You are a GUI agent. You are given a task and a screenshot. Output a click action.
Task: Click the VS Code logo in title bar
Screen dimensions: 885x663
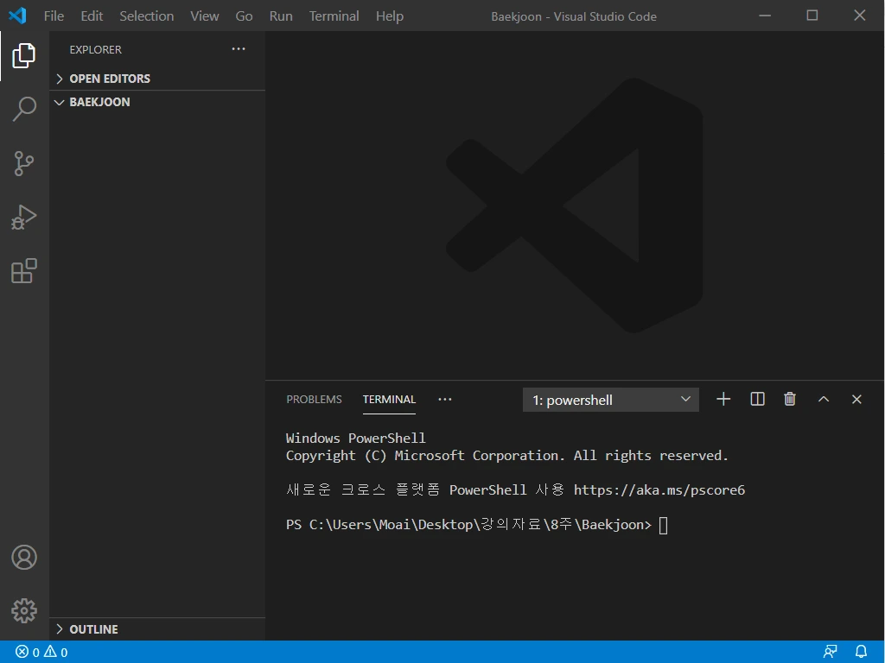click(x=17, y=16)
